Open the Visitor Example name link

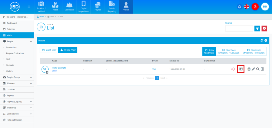pyautogui.click(x=59, y=68)
